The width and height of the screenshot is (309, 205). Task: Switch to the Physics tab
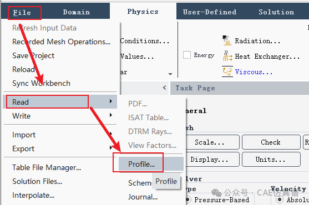point(143,12)
